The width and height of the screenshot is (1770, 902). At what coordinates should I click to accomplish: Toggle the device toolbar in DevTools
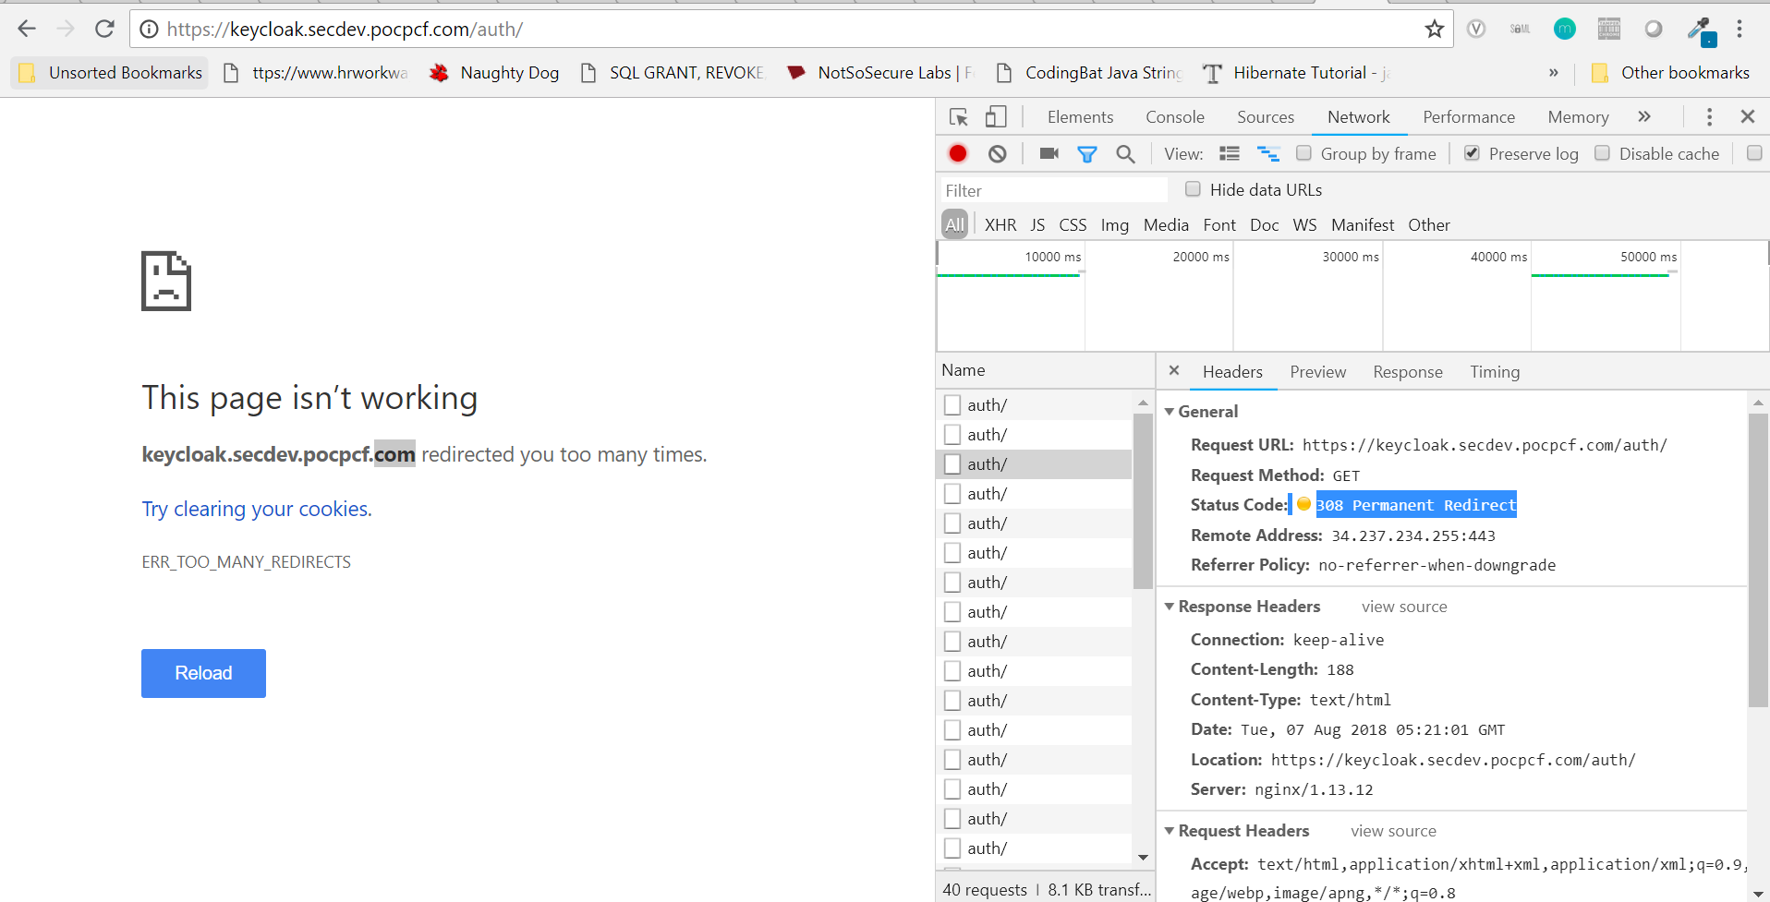pos(996,116)
